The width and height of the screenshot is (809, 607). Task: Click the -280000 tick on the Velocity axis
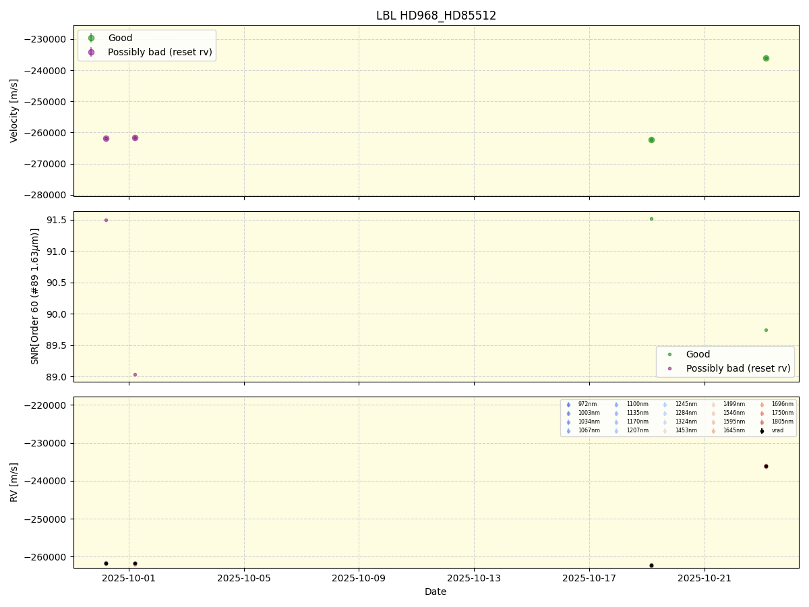coord(47,195)
